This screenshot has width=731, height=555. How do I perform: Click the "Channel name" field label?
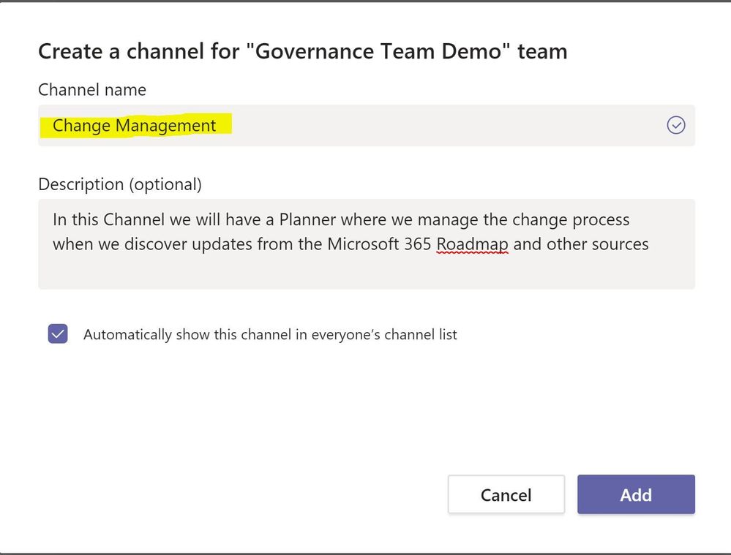point(92,90)
